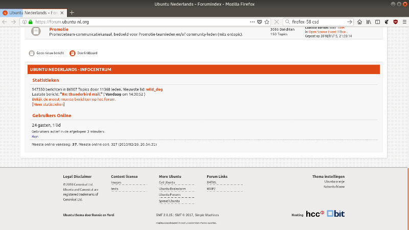Go forward with the forward arrow
This screenshot has height=230, width=409.
(x=14, y=22)
